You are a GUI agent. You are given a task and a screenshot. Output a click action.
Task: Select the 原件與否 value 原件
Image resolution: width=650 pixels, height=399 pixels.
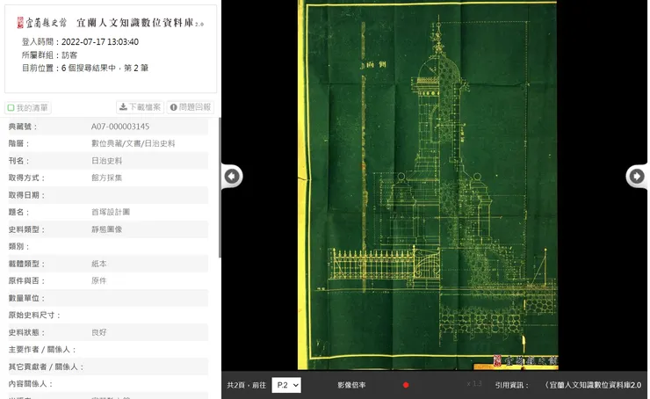pyautogui.click(x=98, y=280)
